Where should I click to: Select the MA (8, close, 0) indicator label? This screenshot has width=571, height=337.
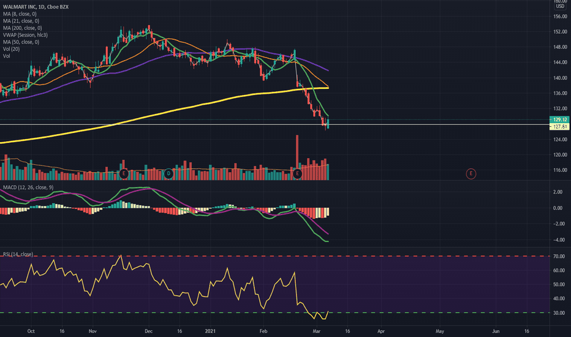click(20, 14)
